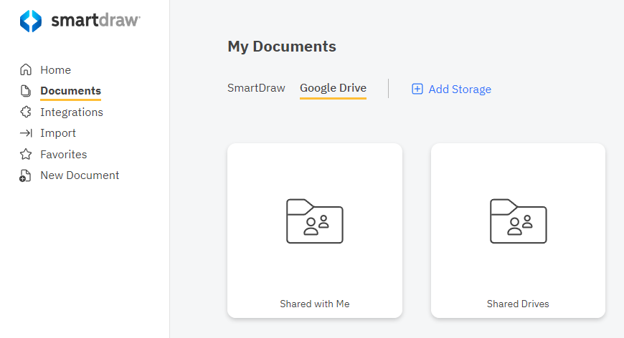This screenshot has width=624, height=338.
Task: Open Favorites in the sidebar
Action: [64, 155]
